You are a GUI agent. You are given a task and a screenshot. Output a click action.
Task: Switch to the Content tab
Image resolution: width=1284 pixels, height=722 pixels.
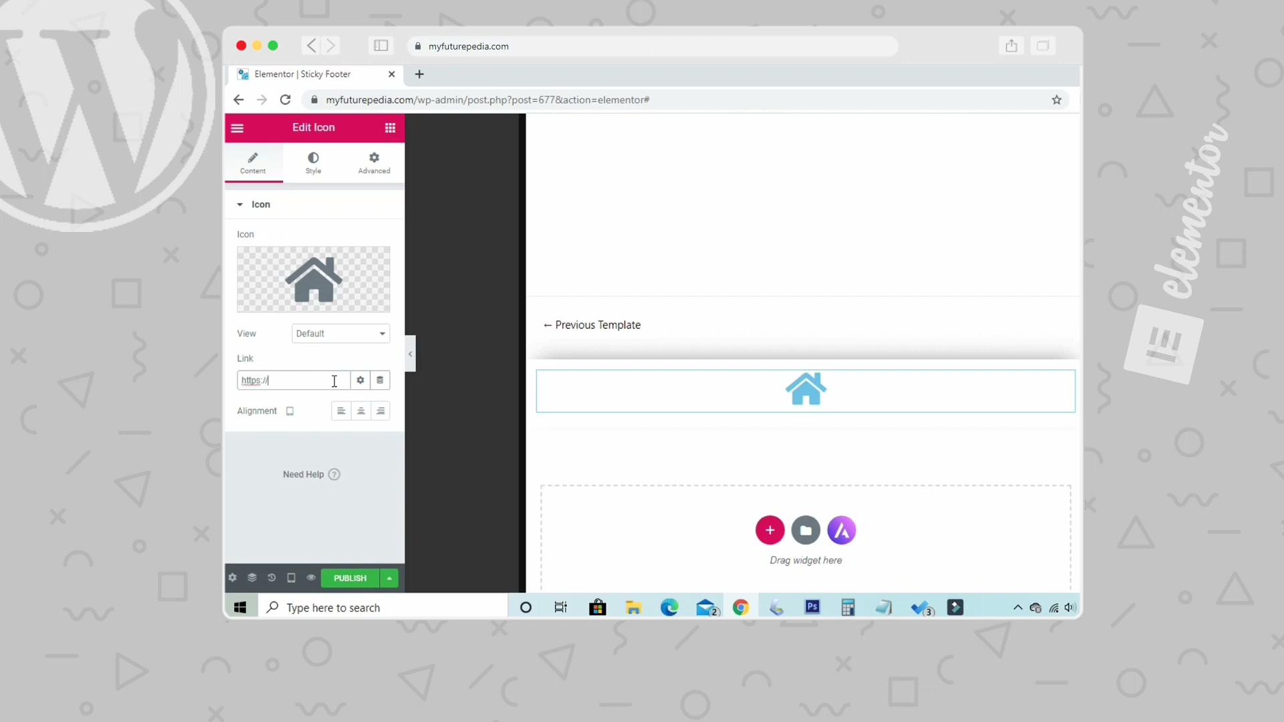[x=253, y=163]
